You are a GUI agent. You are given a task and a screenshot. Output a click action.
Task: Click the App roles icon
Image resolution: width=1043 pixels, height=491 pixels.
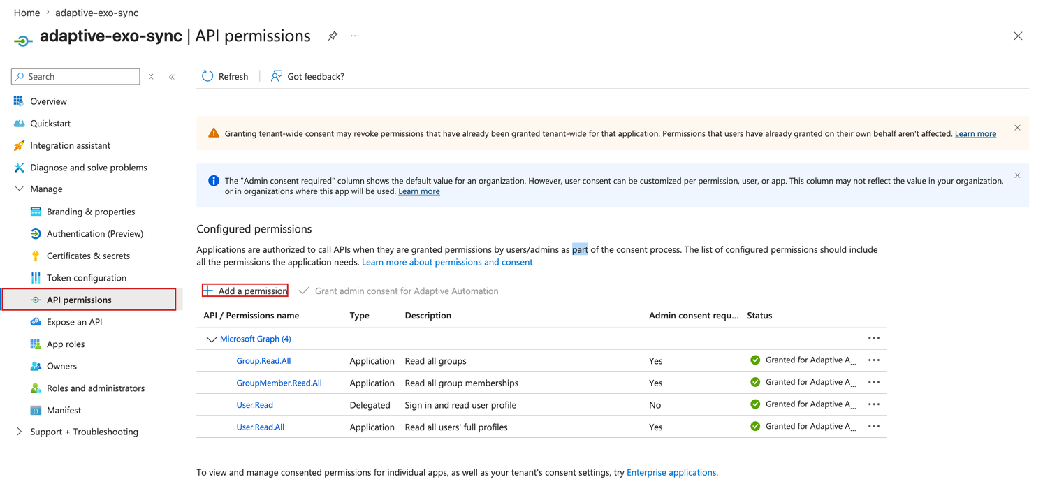point(36,344)
